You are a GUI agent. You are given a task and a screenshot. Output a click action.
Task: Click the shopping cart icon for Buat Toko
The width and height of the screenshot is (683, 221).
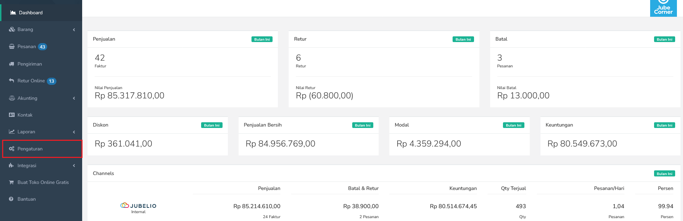[11, 182]
